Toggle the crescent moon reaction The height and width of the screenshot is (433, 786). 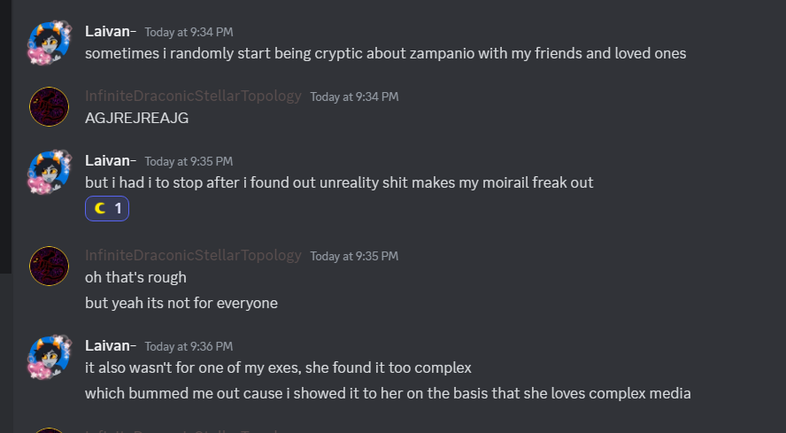click(107, 209)
